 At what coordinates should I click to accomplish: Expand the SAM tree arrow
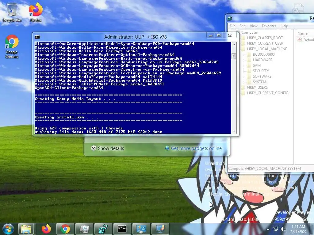(x=244, y=65)
